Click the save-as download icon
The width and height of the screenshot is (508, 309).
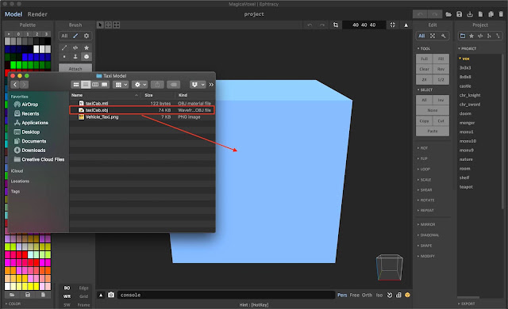tap(470, 14)
